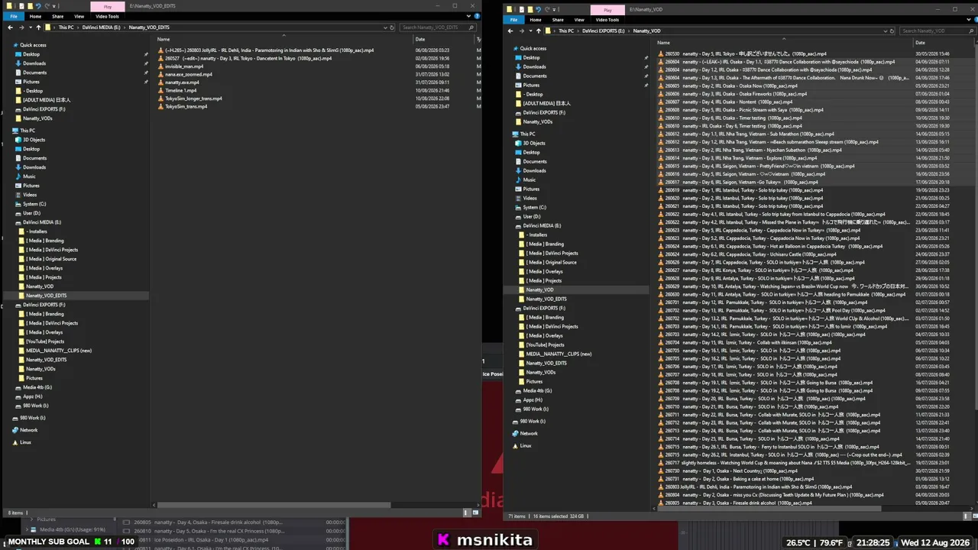
Task: Open 'Apps (H:)' drive in left window tree
Action: (x=32, y=396)
